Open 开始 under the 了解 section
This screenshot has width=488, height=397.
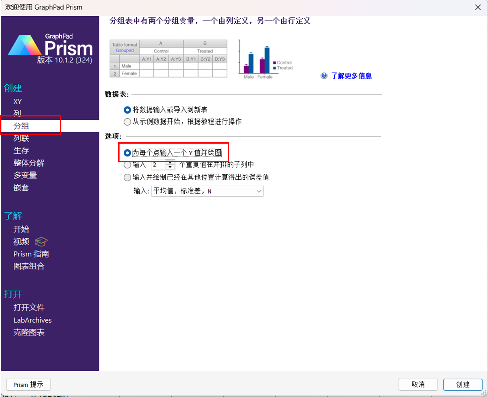point(21,229)
